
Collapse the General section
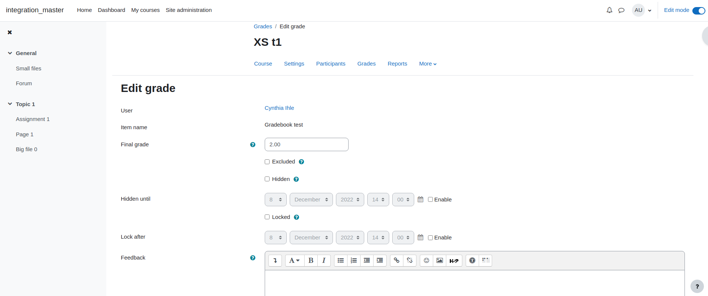coord(10,53)
